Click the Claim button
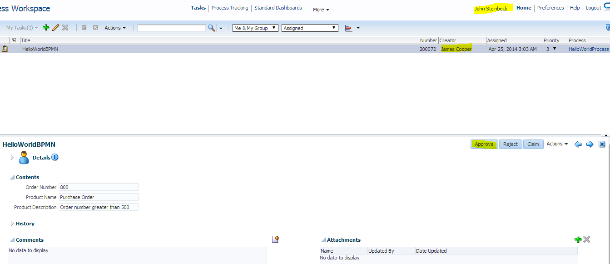610x264 pixels. [533, 144]
